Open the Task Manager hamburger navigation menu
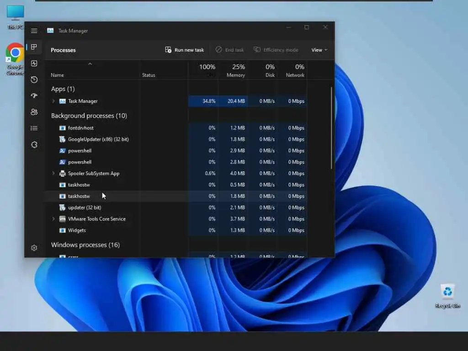Viewport: 468px width, 351px height. point(34,31)
